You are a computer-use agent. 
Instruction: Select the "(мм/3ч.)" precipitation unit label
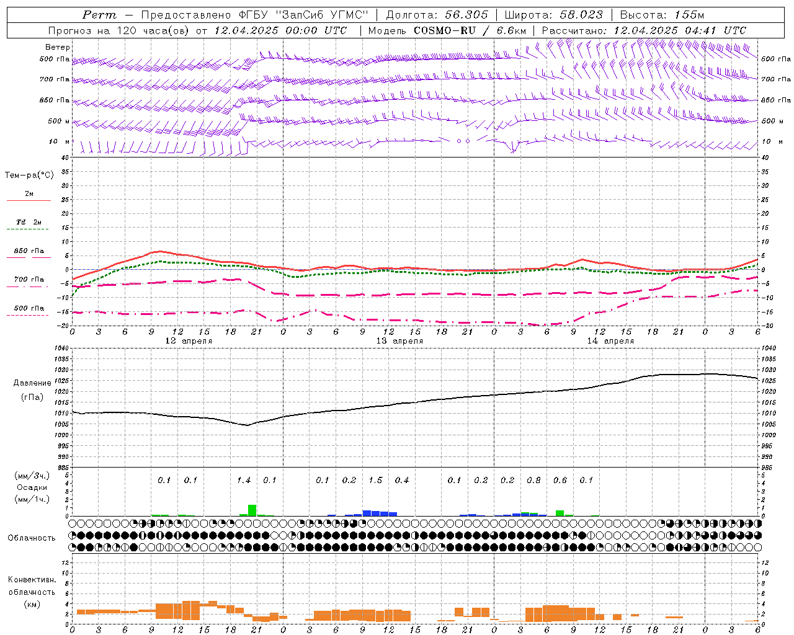click(x=32, y=476)
